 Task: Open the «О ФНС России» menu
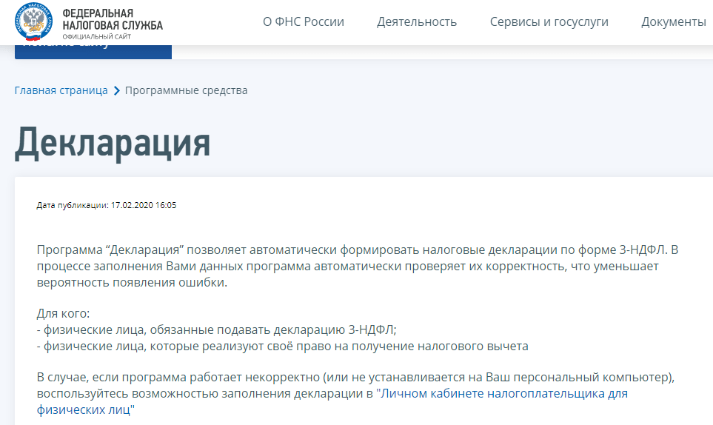(x=304, y=21)
